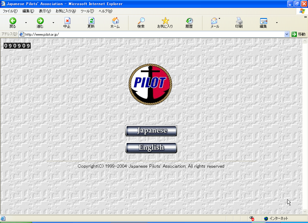This screenshot has height=223, width=308.
Task: Open the Search (検索) magnifier icon
Action: [141, 21]
